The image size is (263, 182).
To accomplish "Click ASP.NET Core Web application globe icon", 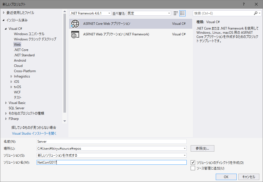I will tap(75, 24).
